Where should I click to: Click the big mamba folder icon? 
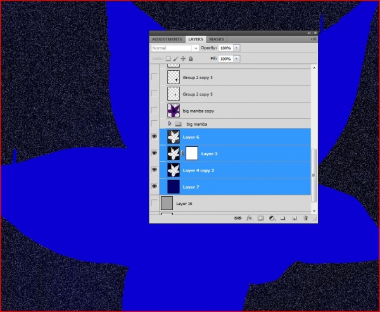(179, 124)
